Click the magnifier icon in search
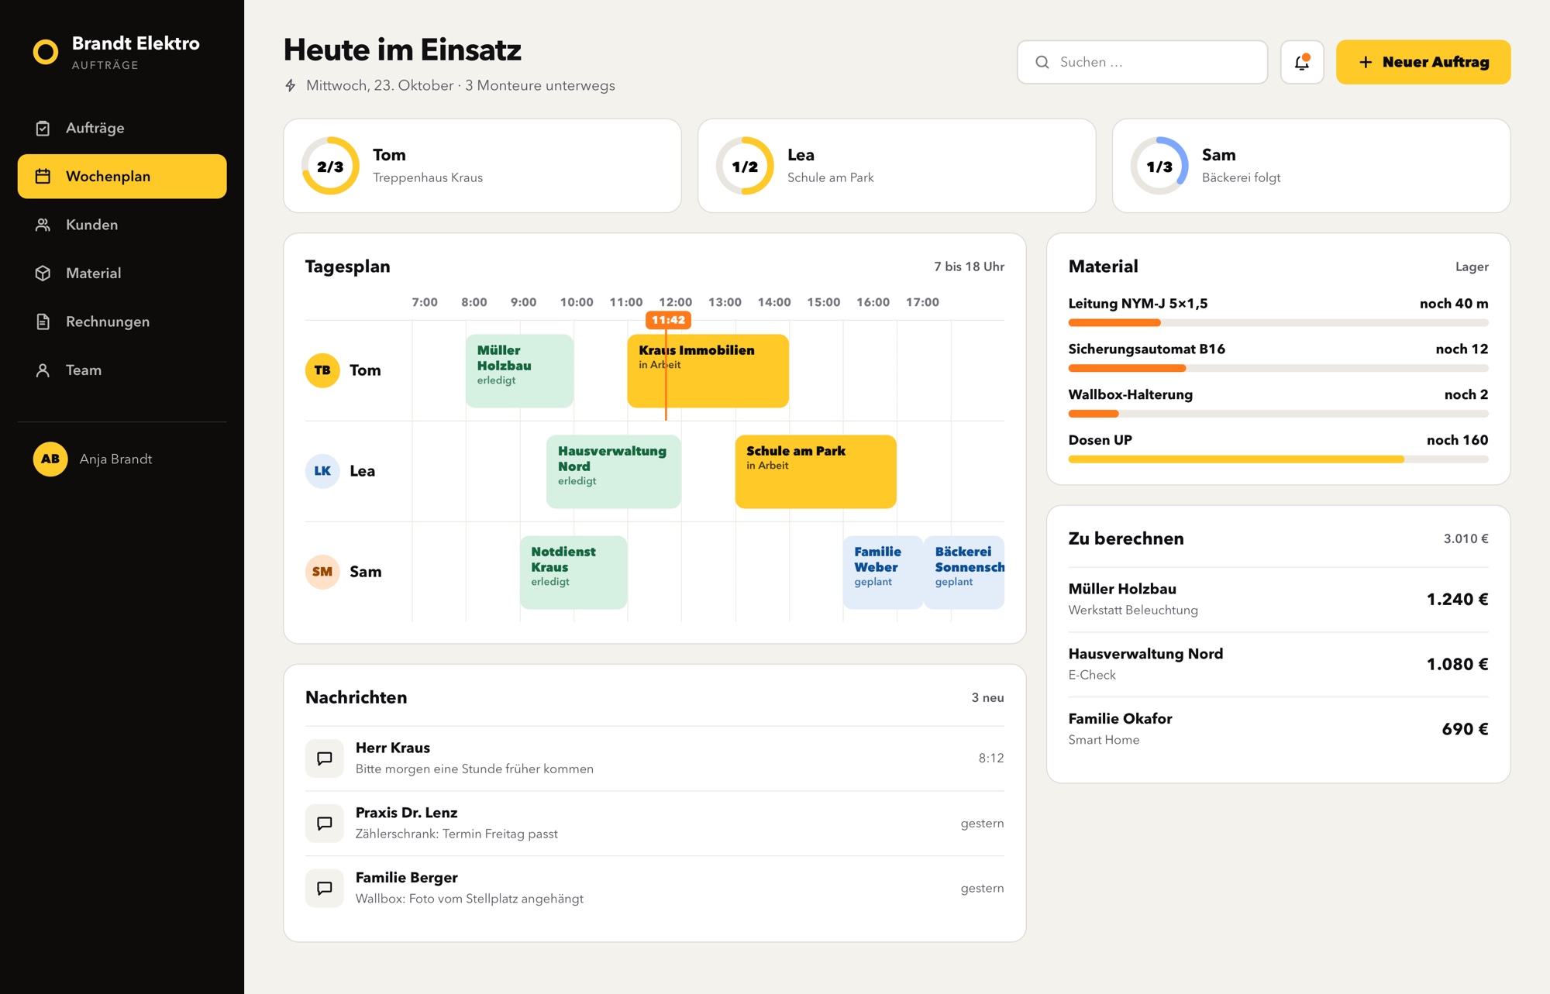 tap(1042, 62)
